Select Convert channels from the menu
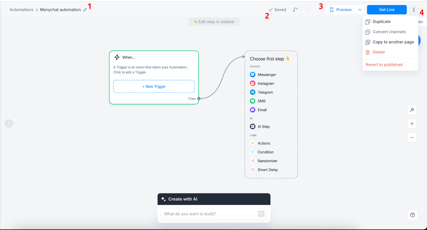The width and height of the screenshot is (427, 230). (390, 32)
